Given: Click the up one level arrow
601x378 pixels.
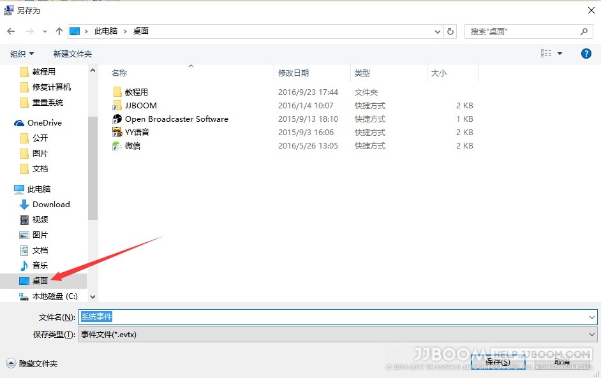Looking at the screenshot, I should (59, 31).
